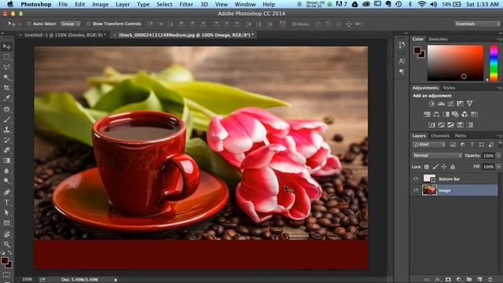503x283 pixels.
Task: Expand the status bar info arrow
Action: click(116, 280)
